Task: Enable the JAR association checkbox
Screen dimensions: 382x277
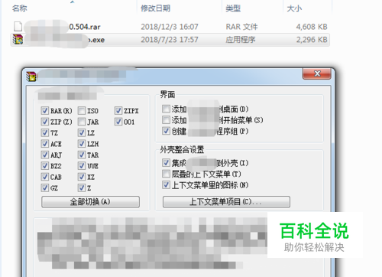Action: click(x=82, y=122)
